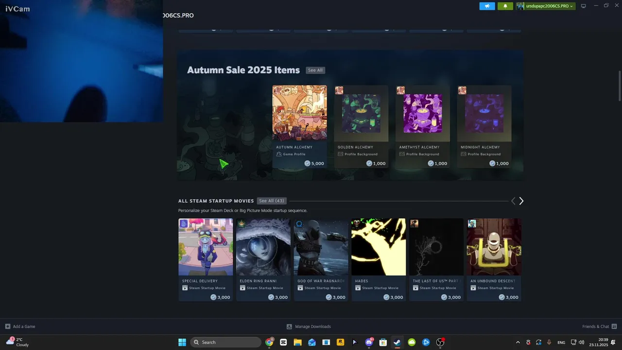The image size is (622, 350).
Task: Open clock and calendar 20:39
Action: pos(599,342)
